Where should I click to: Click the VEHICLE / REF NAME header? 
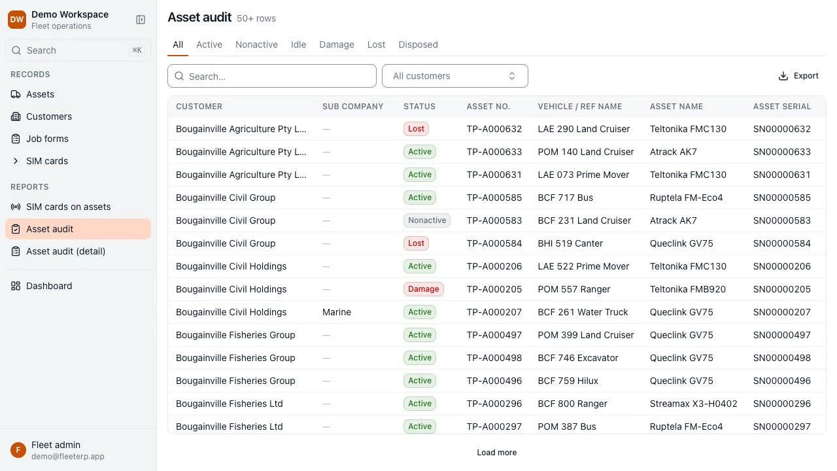click(x=579, y=107)
